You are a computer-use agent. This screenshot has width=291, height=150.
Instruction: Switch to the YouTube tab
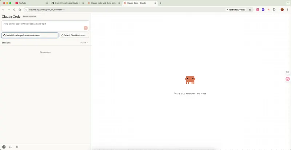click(32, 3)
